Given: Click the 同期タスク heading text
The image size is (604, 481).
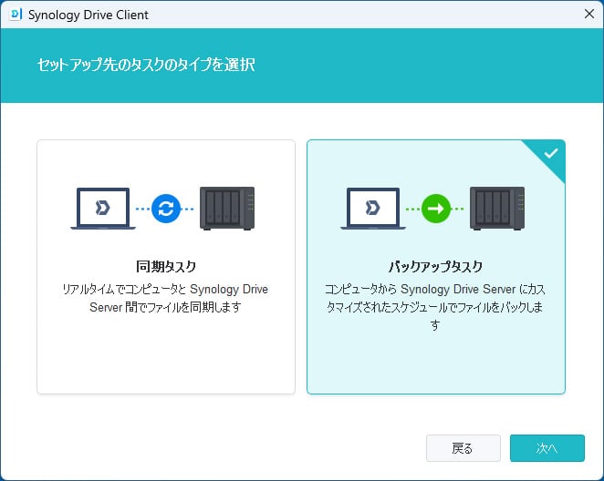Looking at the screenshot, I should coord(166,267).
